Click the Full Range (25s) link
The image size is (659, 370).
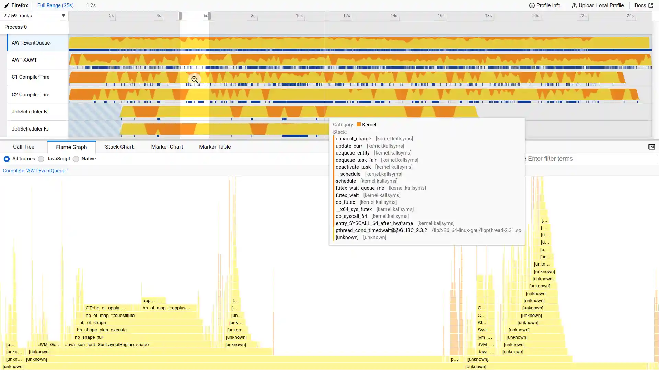(55, 5)
